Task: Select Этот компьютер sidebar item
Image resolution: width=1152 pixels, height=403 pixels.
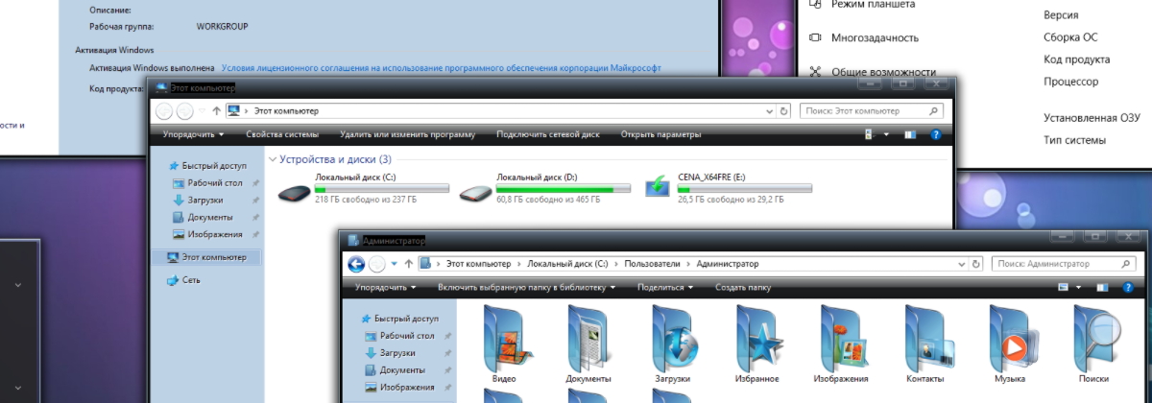Action: tap(206, 257)
